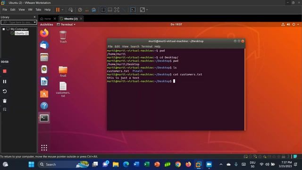Click the Ubuntu network status icon
The image size is (302, 170).
point(283,25)
